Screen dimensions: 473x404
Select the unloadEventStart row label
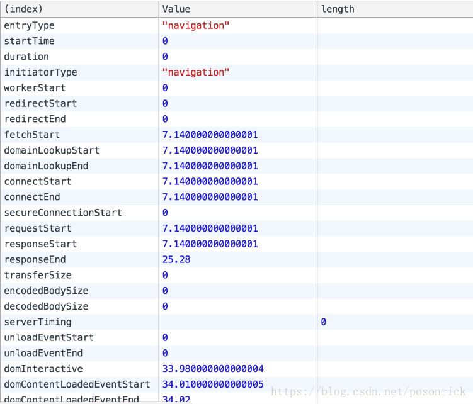coord(49,338)
